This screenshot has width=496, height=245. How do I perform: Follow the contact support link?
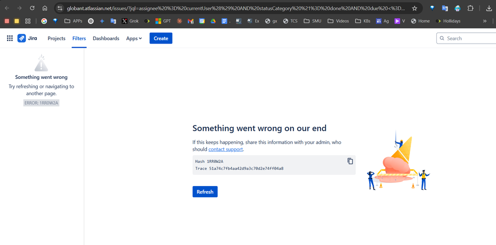click(226, 149)
